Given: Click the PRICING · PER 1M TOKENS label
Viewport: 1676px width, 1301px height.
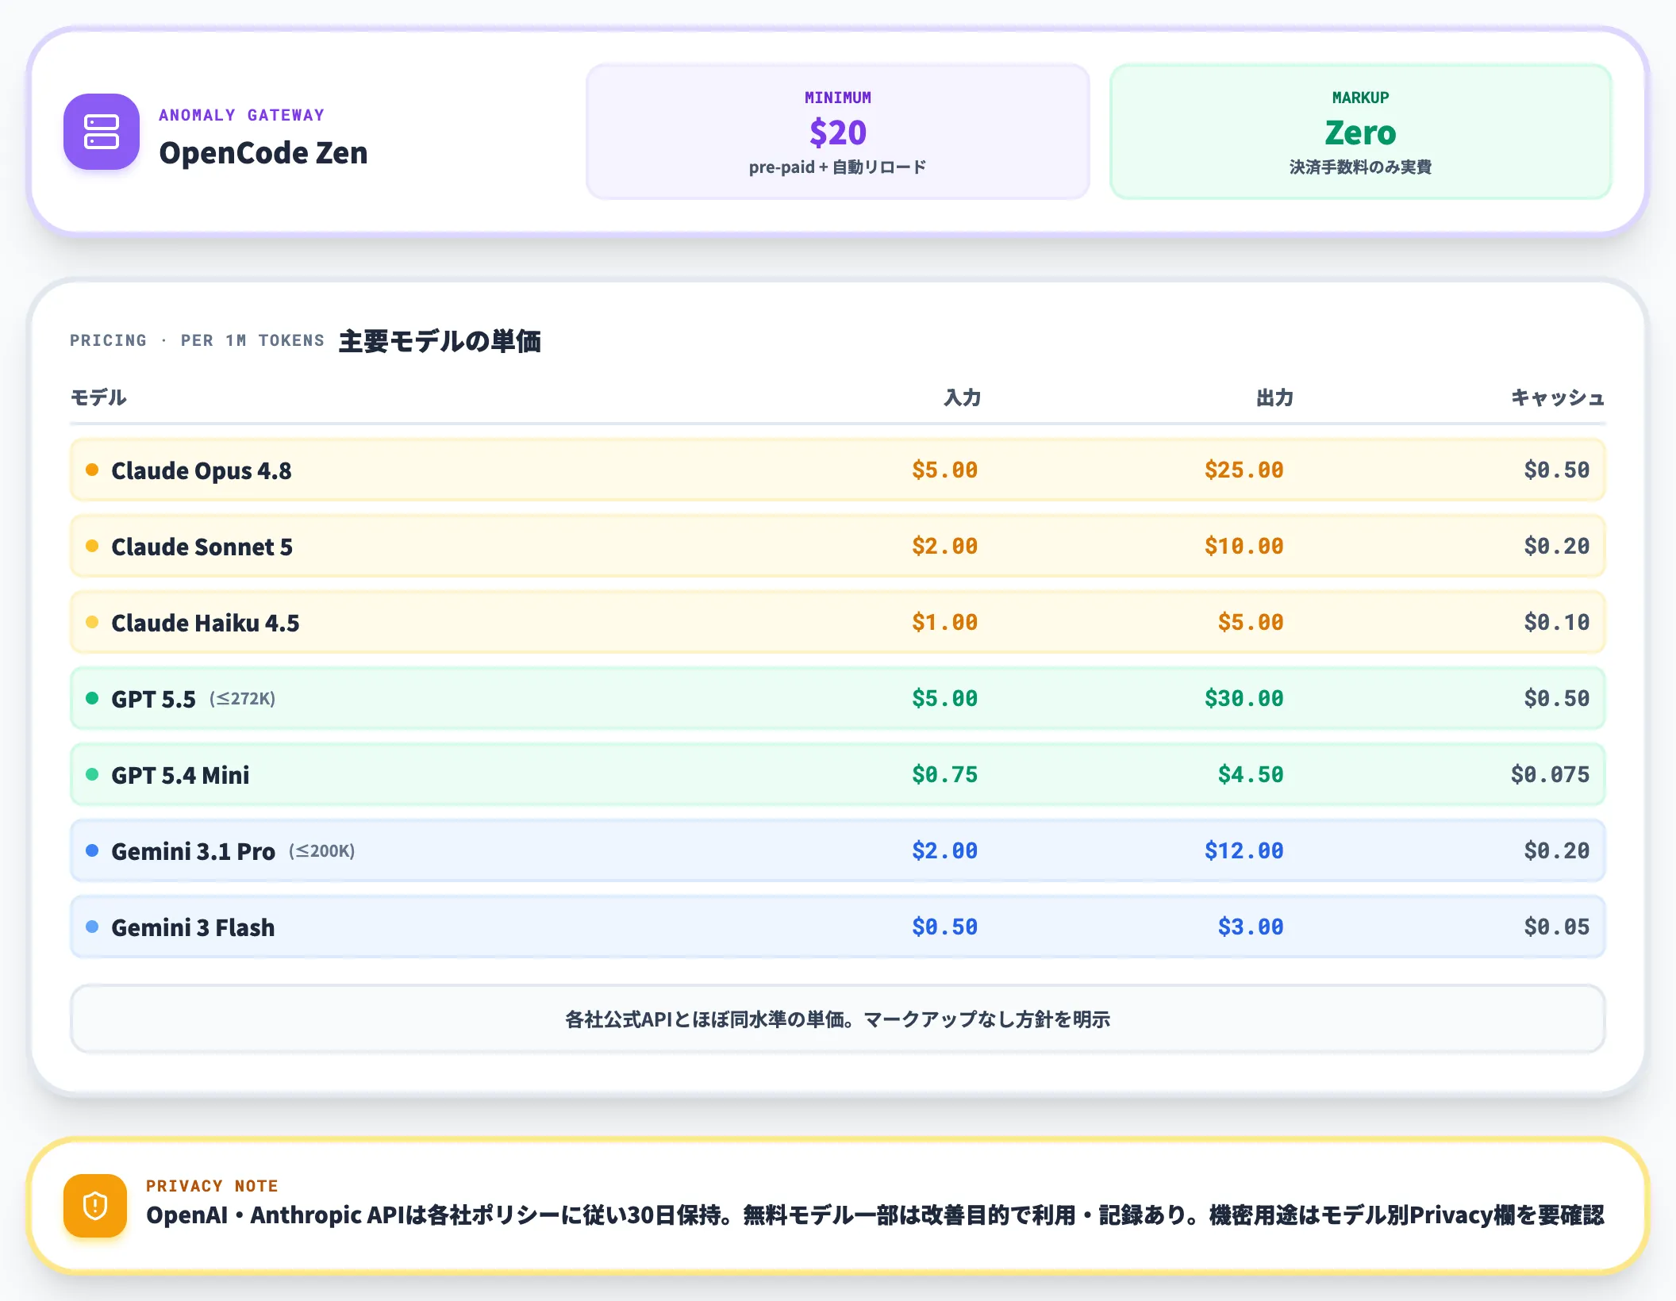Looking at the screenshot, I should 197,340.
